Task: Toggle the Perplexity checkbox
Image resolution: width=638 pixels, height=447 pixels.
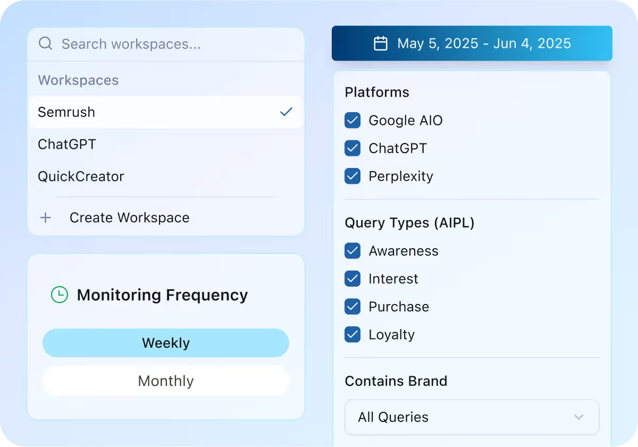Action: [x=352, y=176]
